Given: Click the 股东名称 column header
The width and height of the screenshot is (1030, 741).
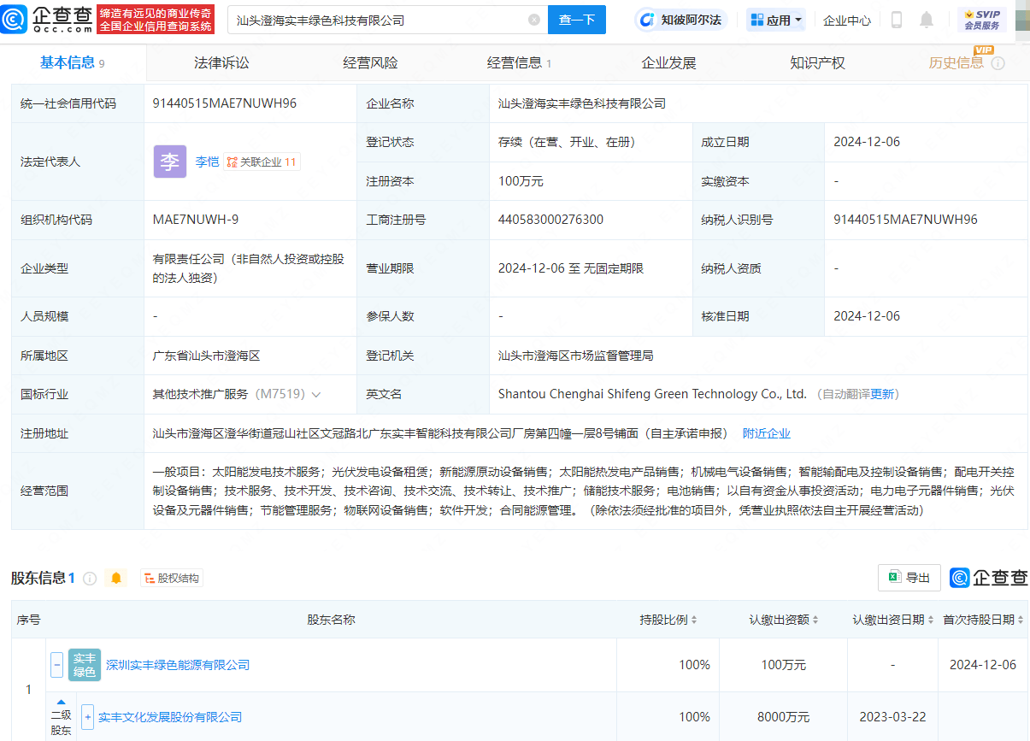Looking at the screenshot, I should pyautogui.click(x=331, y=620).
